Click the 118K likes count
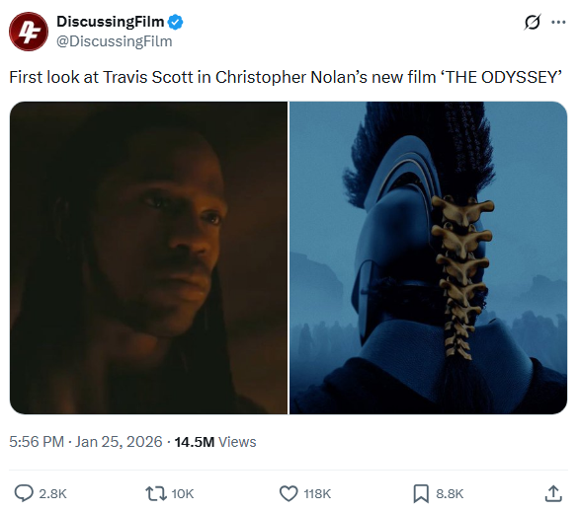This screenshot has width=578, height=511. 317,493
